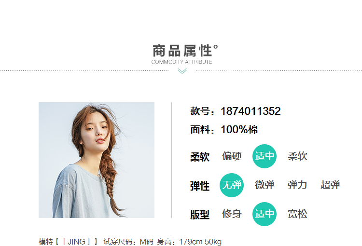The image size is (362, 246).
Task: Choose the 修身 fit option
Action: [x=232, y=214]
